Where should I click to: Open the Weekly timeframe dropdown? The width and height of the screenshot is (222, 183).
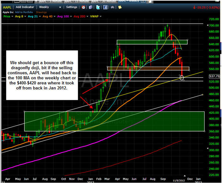click(50, 7)
